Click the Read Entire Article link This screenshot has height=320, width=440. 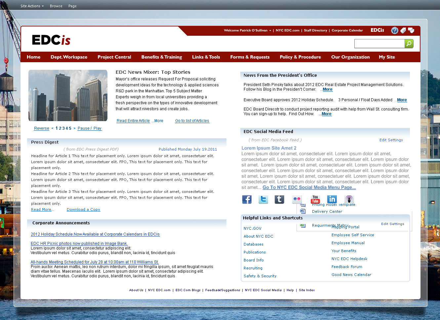click(133, 121)
